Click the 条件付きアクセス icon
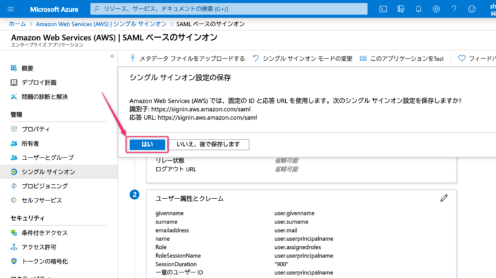Screen dimensions: 496x278 (x=14, y=233)
